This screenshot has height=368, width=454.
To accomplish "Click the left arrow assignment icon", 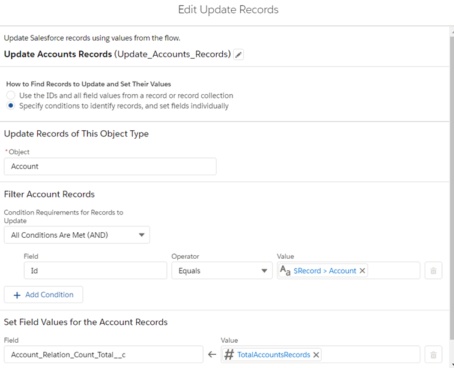I will click(211, 355).
